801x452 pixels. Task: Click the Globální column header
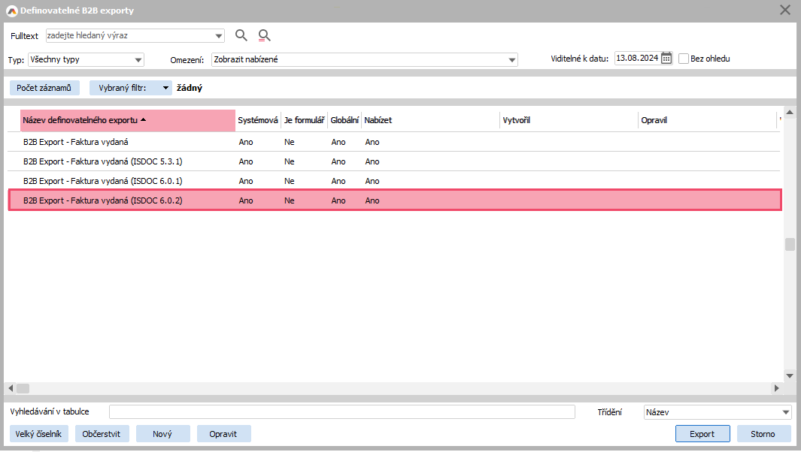pyautogui.click(x=344, y=120)
